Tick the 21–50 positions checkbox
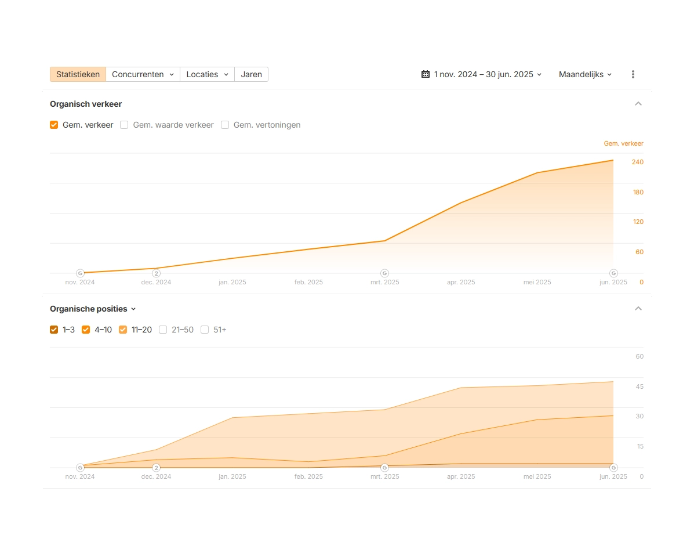 [x=163, y=330]
